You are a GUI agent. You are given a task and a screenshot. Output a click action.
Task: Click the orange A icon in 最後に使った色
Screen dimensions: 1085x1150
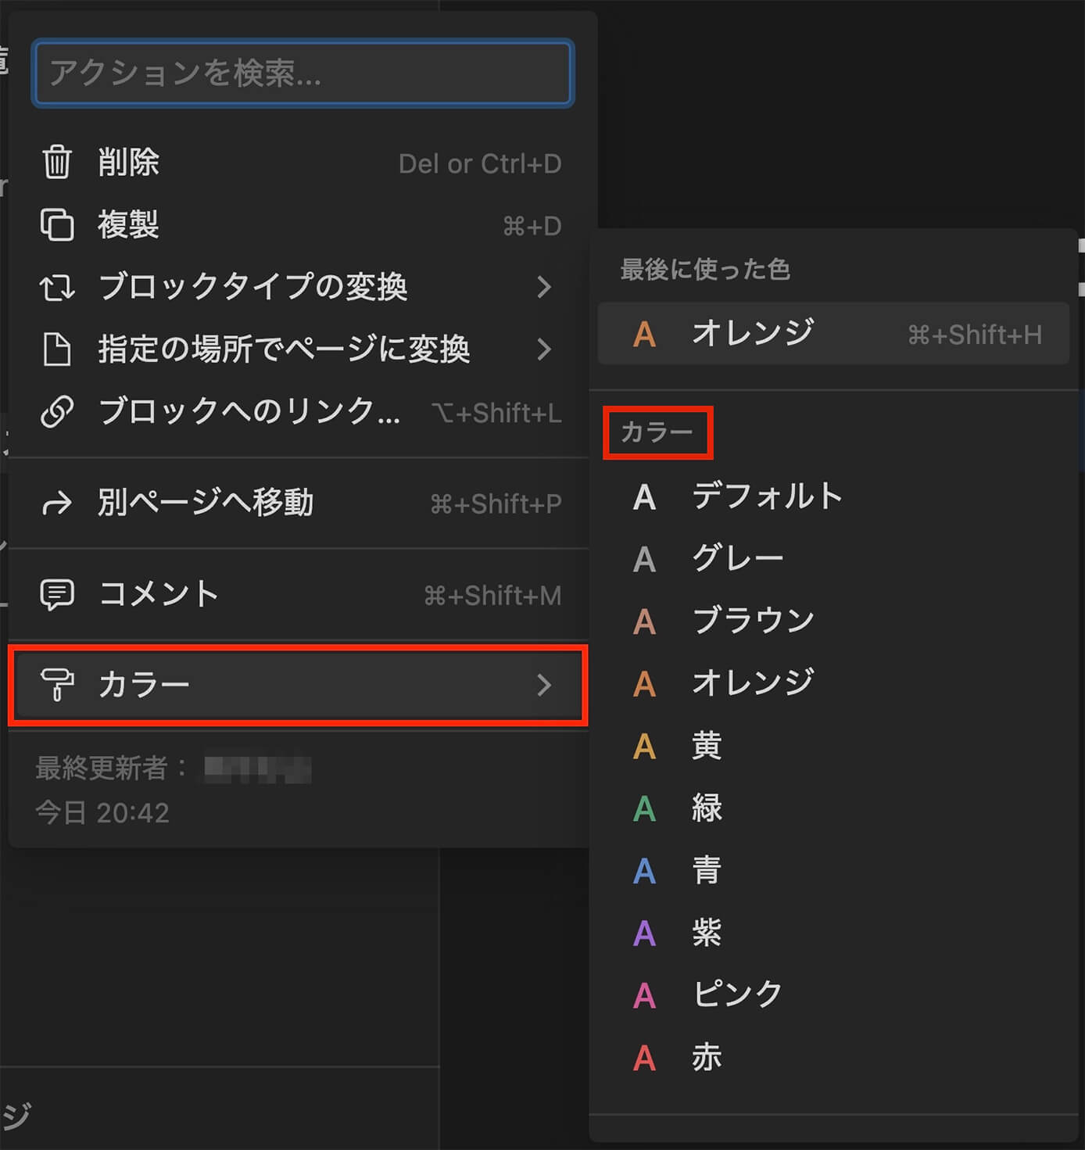pos(644,335)
